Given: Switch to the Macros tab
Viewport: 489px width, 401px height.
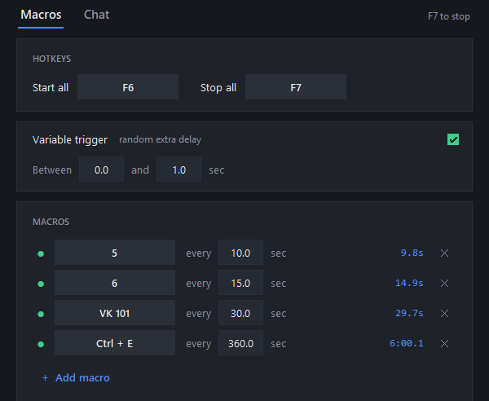Looking at the screenshot, I should click(x=41, y=15).
